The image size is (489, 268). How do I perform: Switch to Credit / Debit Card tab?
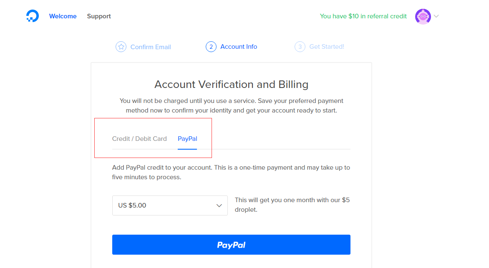[x=139, y=139]
